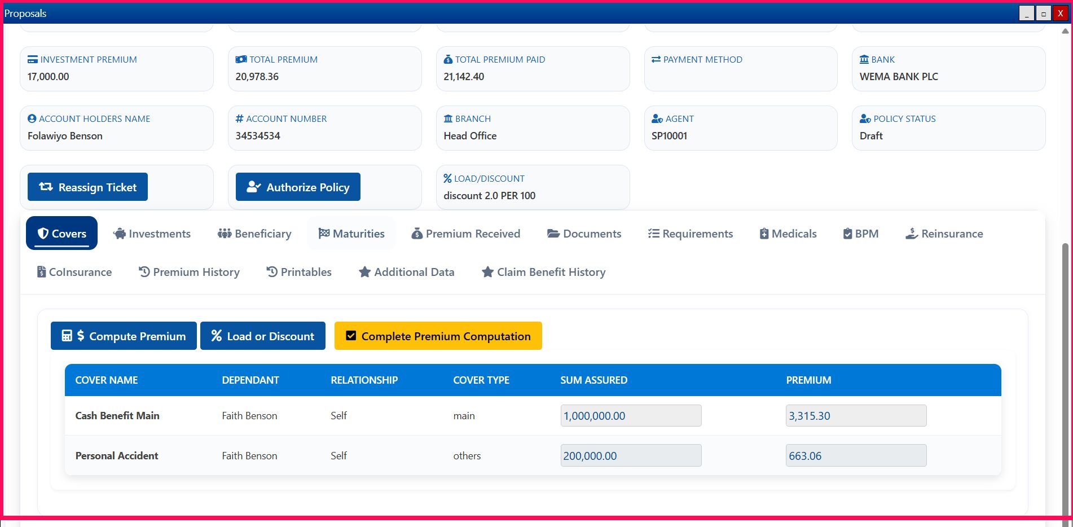The width and height of the screenshot is (1073, 527).
Task: Click the Branch building icon
Action: 448,118
